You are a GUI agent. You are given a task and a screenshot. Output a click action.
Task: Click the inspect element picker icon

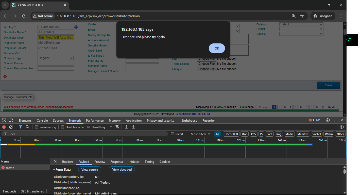coord(4,120)
